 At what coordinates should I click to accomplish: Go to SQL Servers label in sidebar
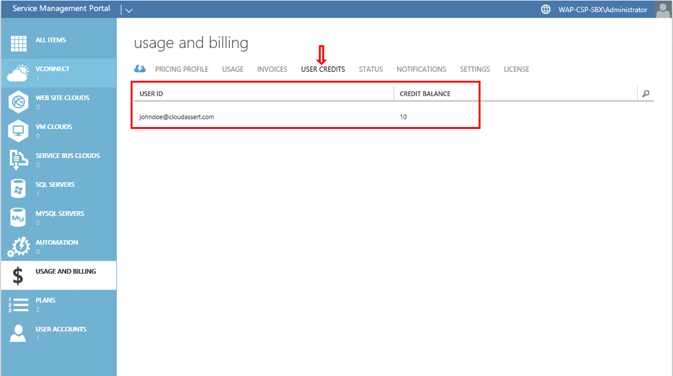55,184
